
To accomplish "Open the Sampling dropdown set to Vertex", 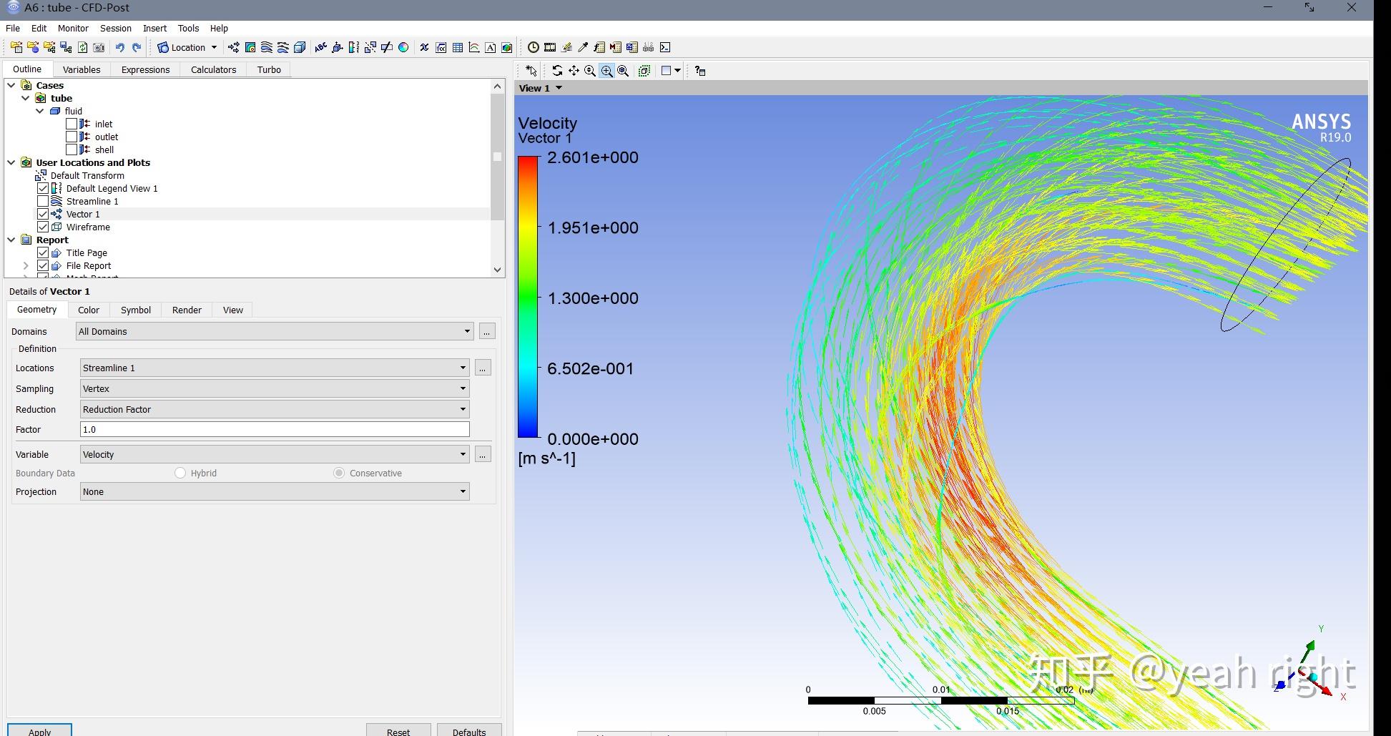I will (275, 389).
